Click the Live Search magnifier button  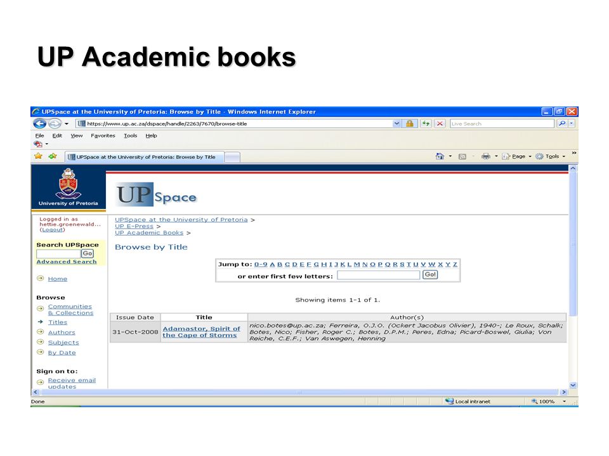point(561,123)
